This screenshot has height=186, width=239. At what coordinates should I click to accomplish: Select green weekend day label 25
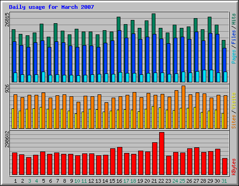pyautogui.click(x=182, y=181)
